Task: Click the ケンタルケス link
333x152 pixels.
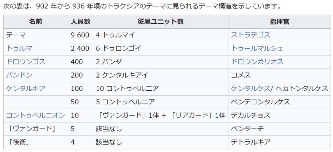Action: (250, 88)
